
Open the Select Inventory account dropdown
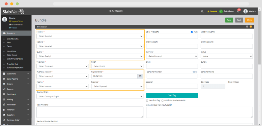[x=63, y=76]
